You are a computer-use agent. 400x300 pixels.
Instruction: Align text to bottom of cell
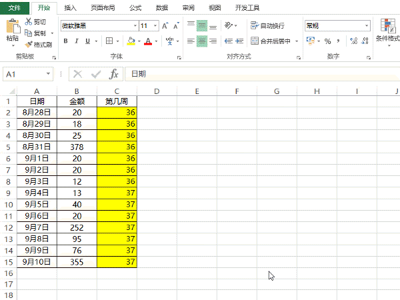pyautogui.click(x=213, y=26)
